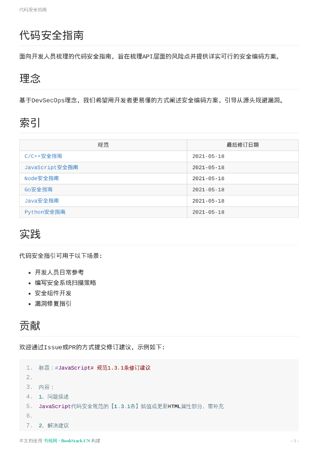Open the Python安全指南 link
This screenshot has width=318, height=450.
coord(45,212)
